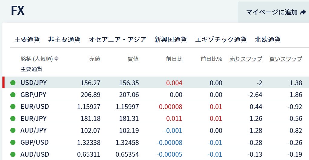This screenshot has width=309, height=160.
Task: Click GBP/JPY buy price 207.06
Action: tap(129, 95)
